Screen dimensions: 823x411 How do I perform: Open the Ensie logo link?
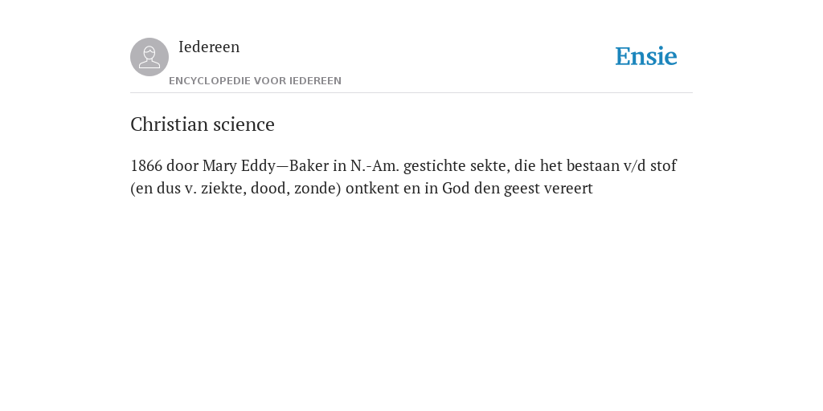click(646, 56)
